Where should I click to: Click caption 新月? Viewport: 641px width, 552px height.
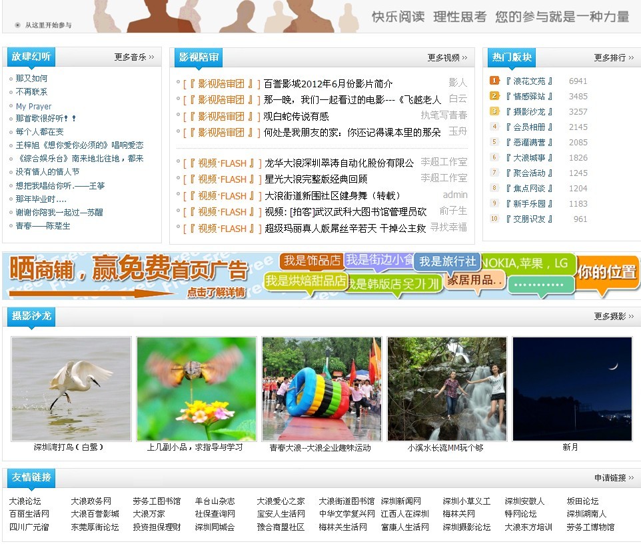(x=570, y=447)
